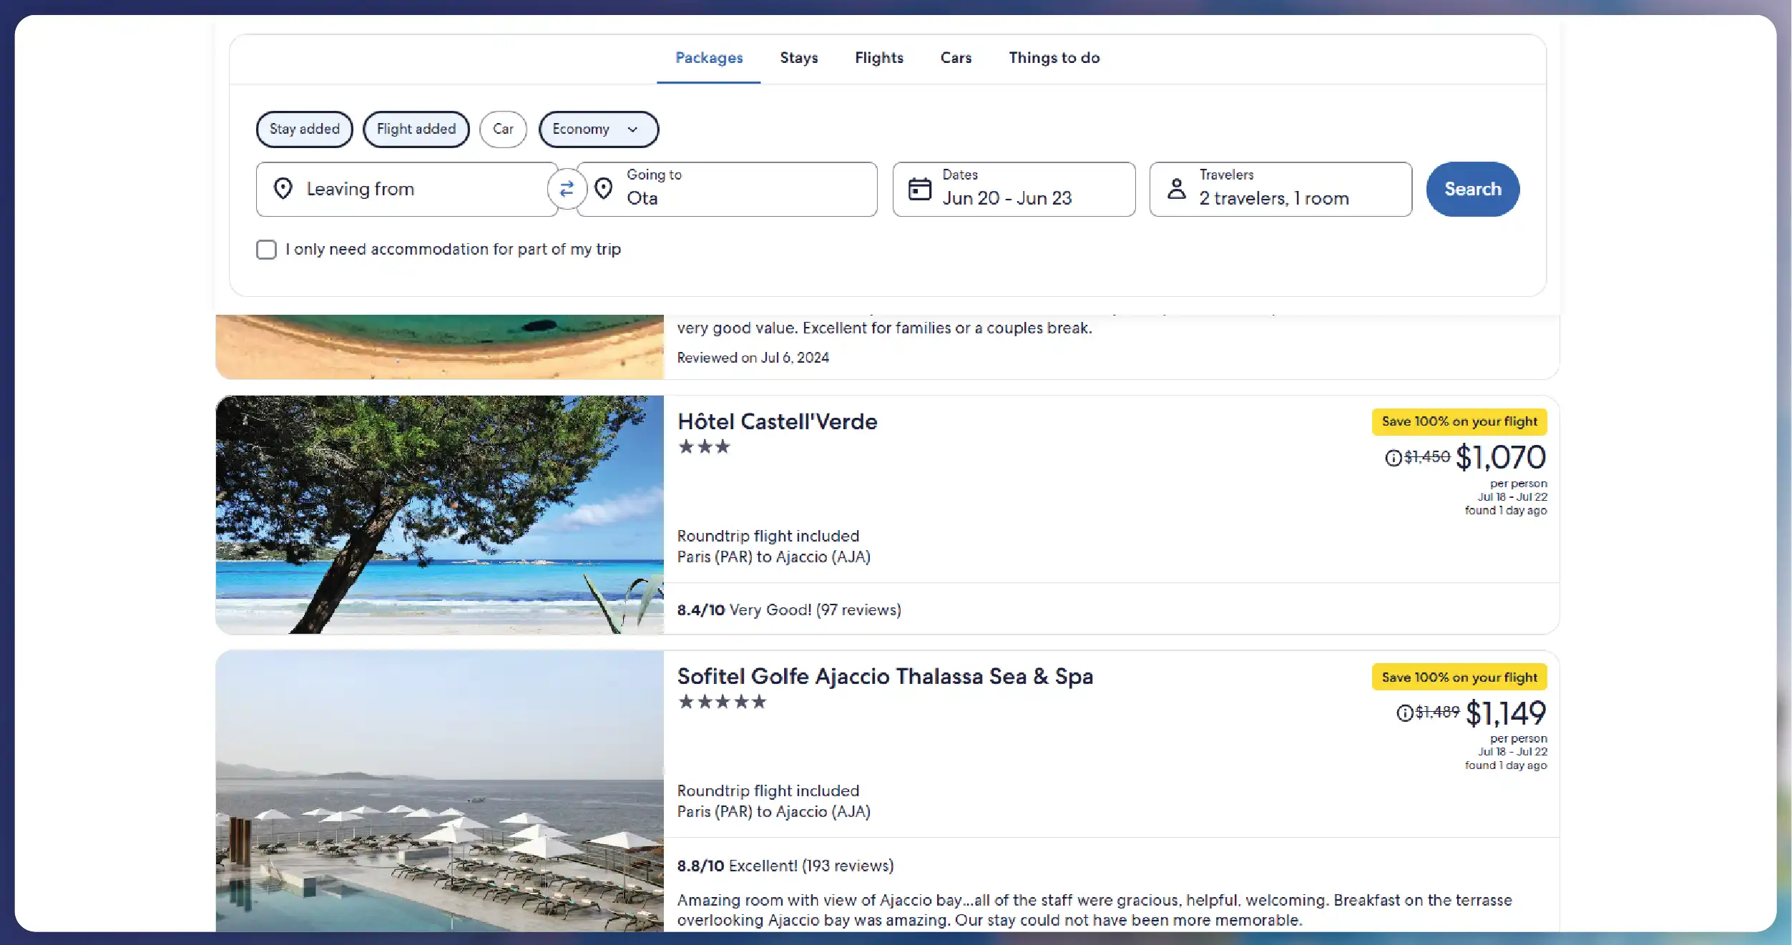Image resolution: width=1792 pixels, height=945 pixels.
Task: Switch to the Flights tab
Action: click(x=878, y=58)
